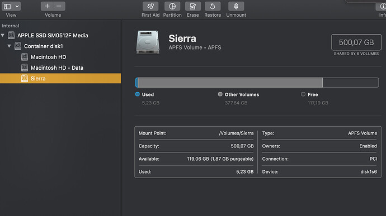Select Macintosh HD - Data volume
Screen dimensions: 386x216
coord(57,68)
